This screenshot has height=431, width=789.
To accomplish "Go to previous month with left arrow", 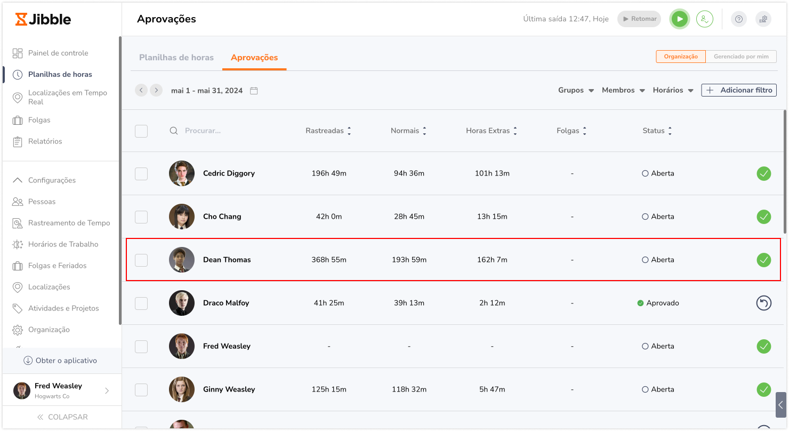I will pyautogui.click(x=141, y=90).
